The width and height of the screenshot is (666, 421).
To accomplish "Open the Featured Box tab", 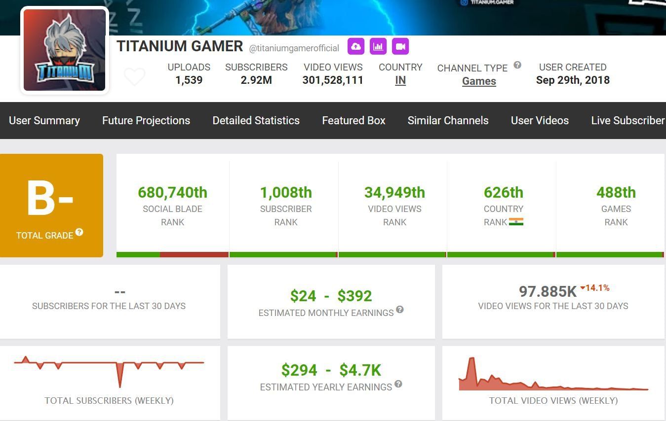I will 353,121.
